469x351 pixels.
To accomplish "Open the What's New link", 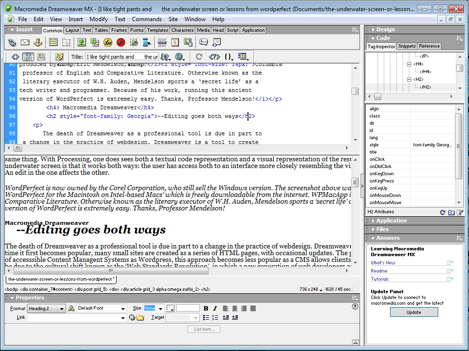I will tap(383, 263).
